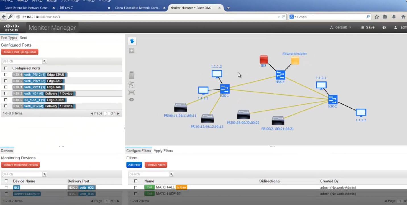The height and width of the screenshot is (205, 407).
Task: Open the admin user menu
Action: click(x=400, y=28)
